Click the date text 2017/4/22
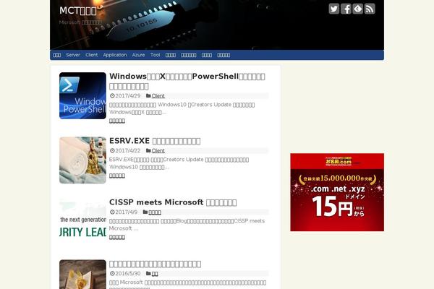Screen dimensions: 434x289 [x=128, y=150]
